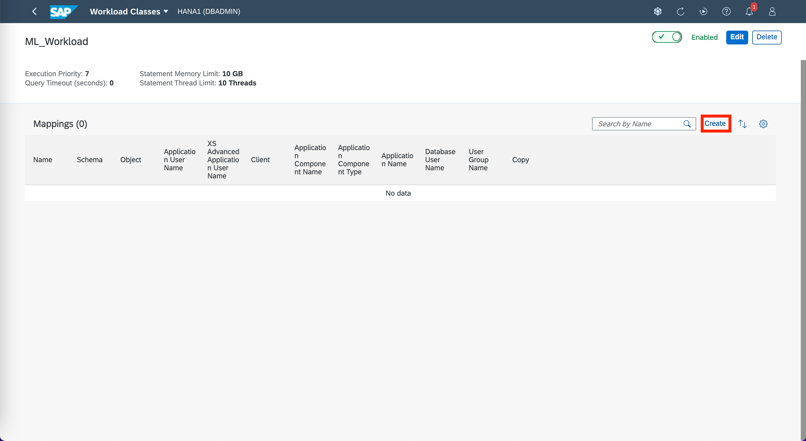806x441 pixels.
Task: Open the user profile icon
Action: point(772,12)
